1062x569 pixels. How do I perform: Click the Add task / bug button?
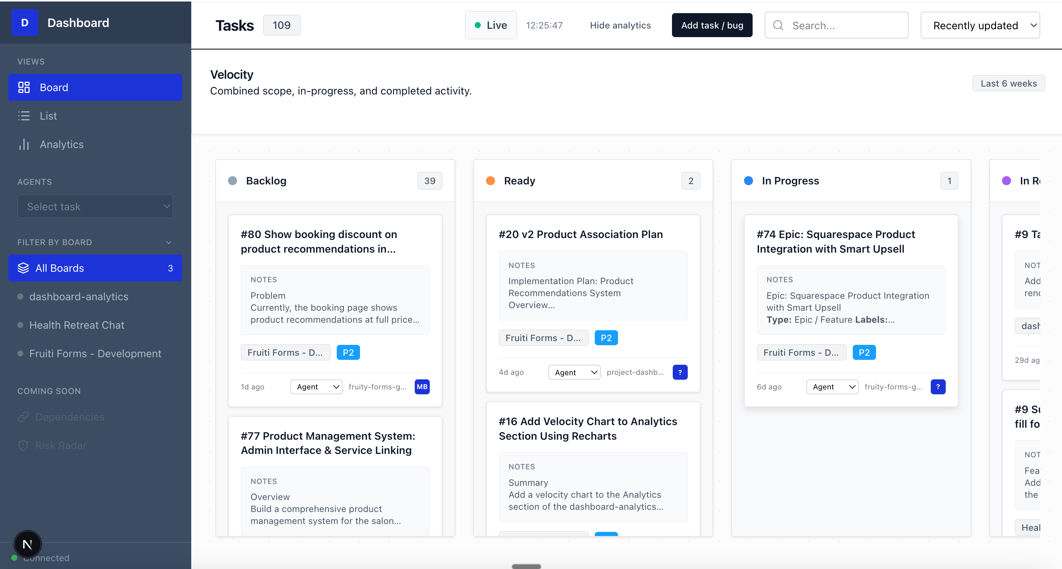pos(712,25)
